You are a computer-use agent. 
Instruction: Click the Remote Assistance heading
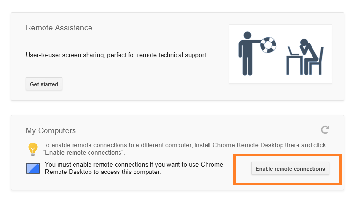[59, 28]
